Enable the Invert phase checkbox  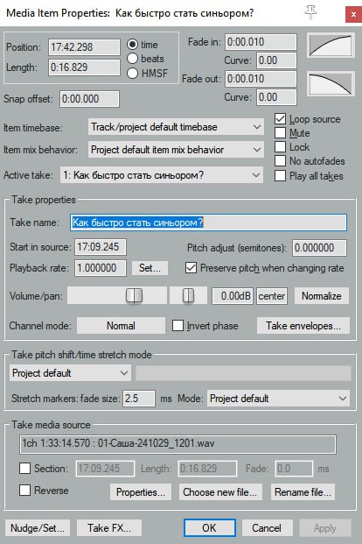(178, 325)
